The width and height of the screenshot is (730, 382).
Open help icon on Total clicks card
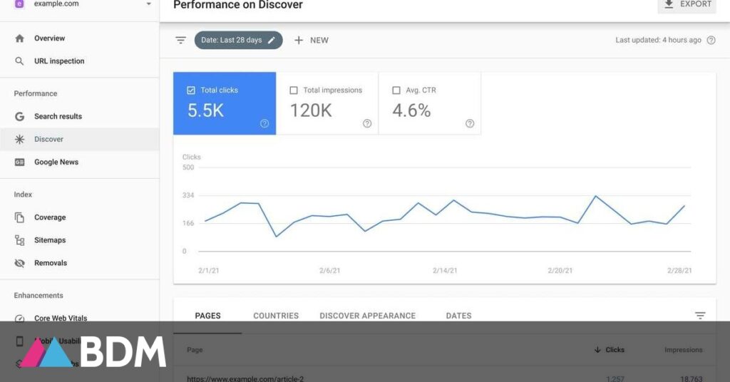pos(264,123)
